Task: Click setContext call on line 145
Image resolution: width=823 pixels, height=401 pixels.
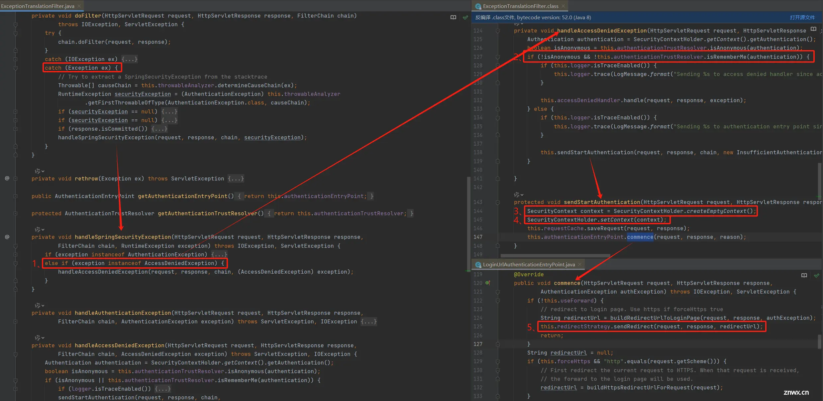Action: point(617,220)
